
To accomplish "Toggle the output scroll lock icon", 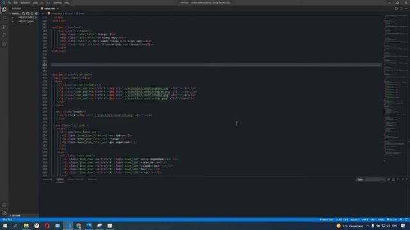I will (393, 180).
